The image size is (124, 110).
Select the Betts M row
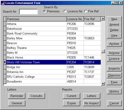(x=54, y=53)
